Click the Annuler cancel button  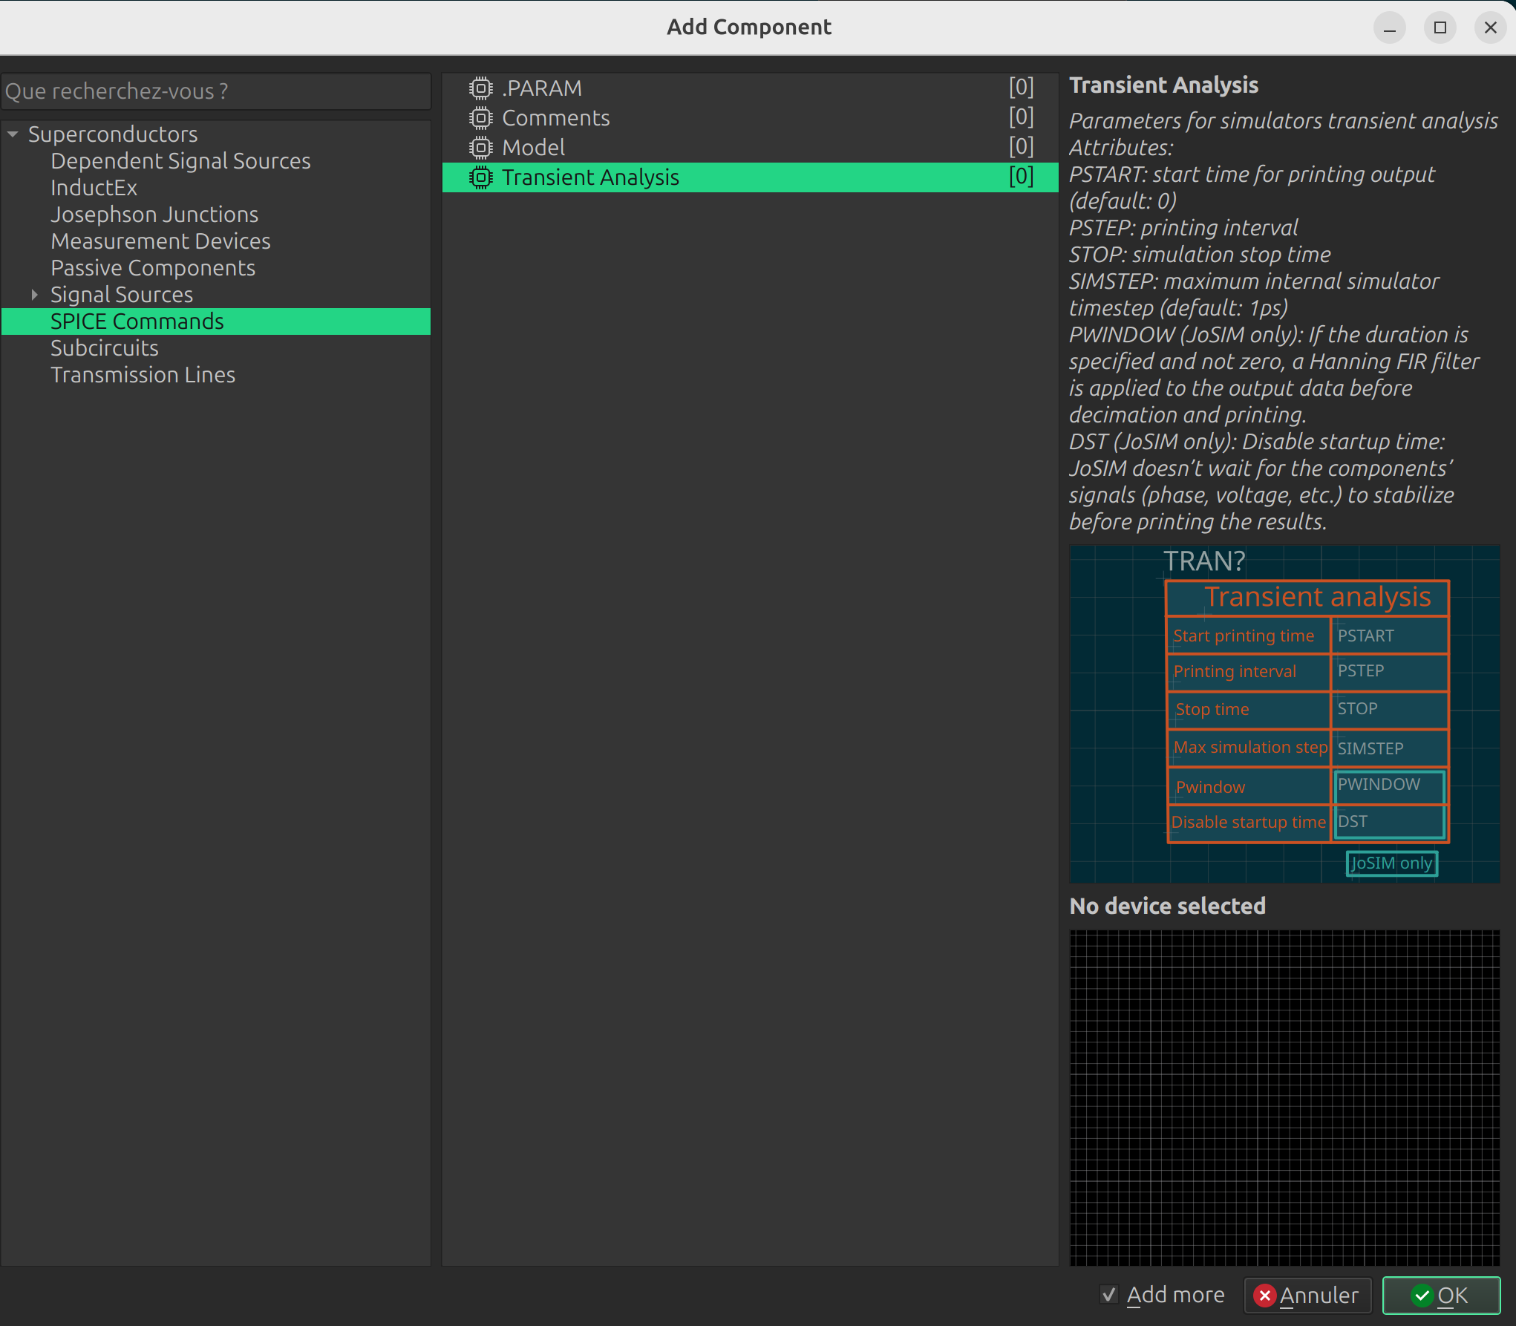[x=1307, y=1296]
